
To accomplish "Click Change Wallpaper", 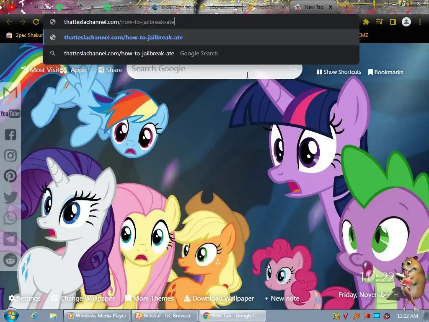I will click(x=83, y=298).
